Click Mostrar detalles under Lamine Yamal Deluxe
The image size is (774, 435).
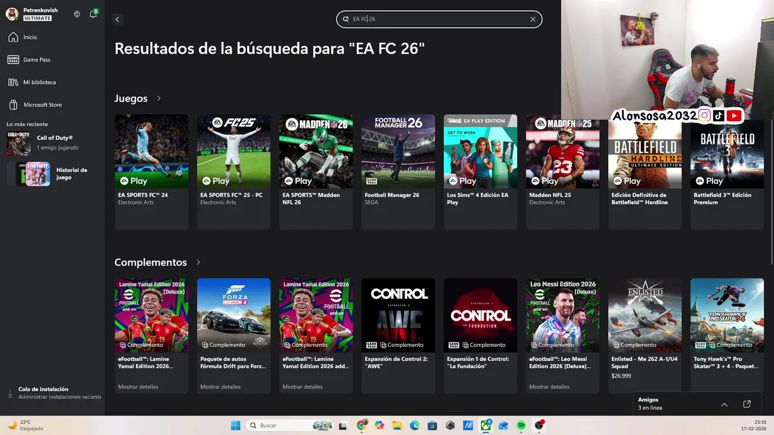coord(138,387)
